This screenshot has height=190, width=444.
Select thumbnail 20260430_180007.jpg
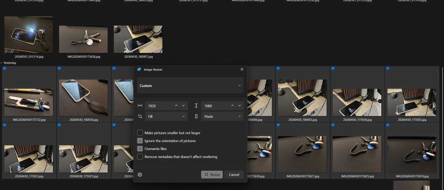(138, 39)
